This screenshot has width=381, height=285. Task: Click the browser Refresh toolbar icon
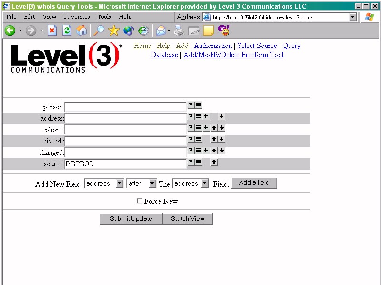click(67, 30)
